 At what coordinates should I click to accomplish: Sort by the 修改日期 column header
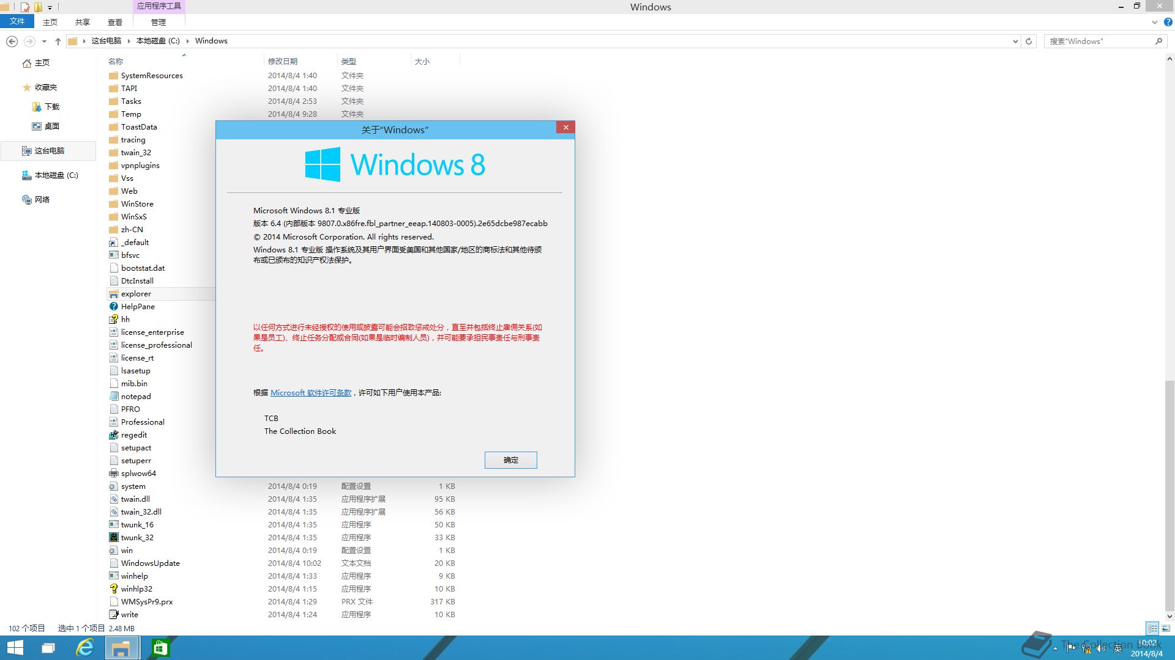pos(283,62)
